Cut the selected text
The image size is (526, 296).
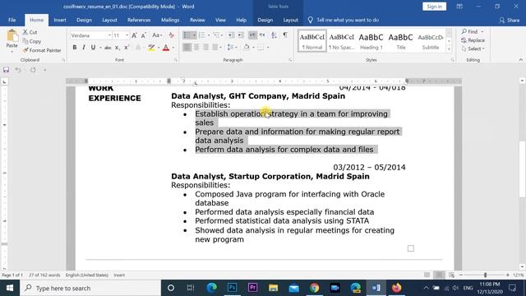click(30, 32)
